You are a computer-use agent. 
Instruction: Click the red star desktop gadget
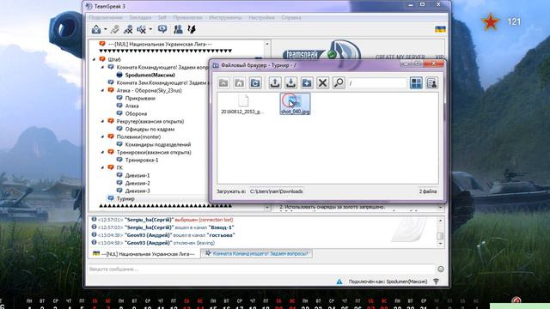tap(491, 21)
